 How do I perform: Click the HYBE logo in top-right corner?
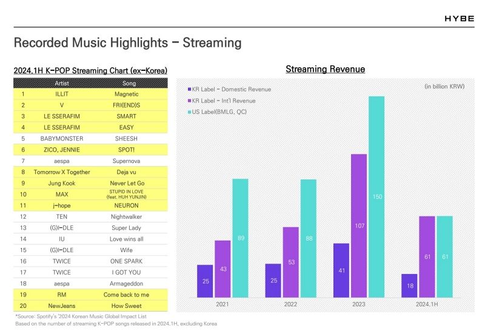pyautogui.click(x=459, y=19)
